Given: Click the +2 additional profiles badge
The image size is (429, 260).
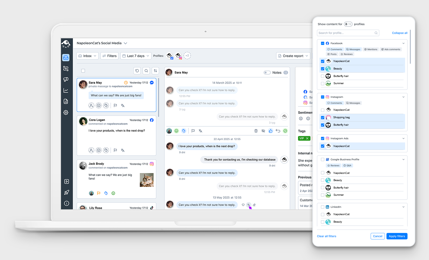Looking at the screenshot, I should point(187,56).
